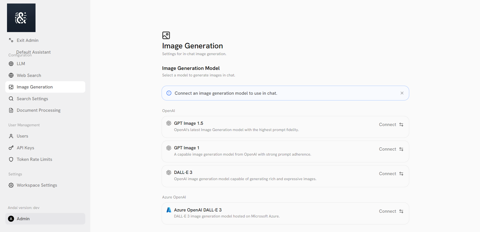Click the Exit Admin arrow icon
Screen dimensions: 480x232
(11, 40)
